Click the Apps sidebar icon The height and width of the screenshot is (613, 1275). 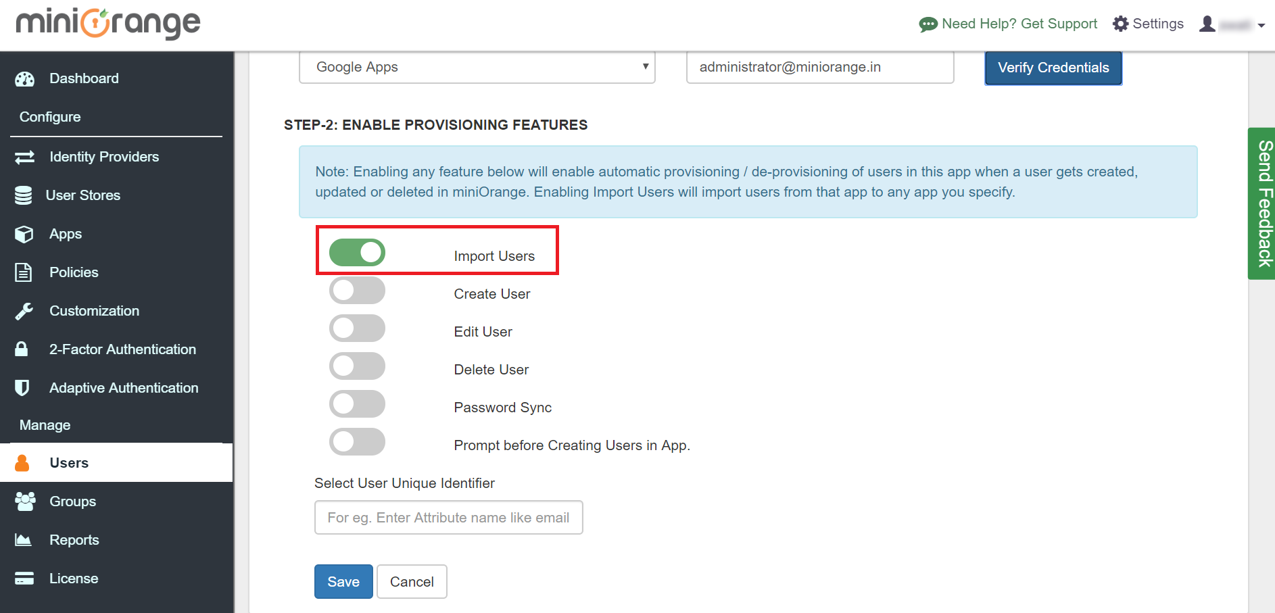[x=24, y=233]
